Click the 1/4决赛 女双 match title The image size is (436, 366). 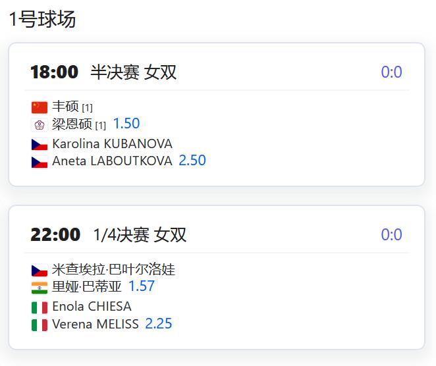click(x=140, y=235)
